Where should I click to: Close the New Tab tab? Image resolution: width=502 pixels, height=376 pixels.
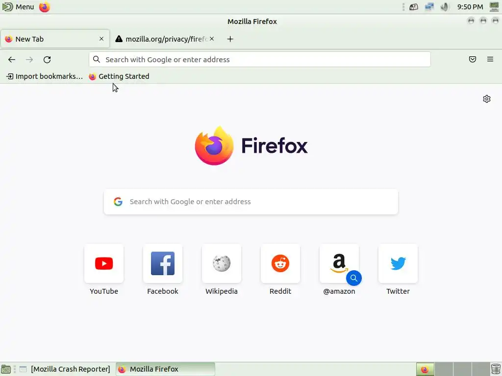click(x=101, y=39)
